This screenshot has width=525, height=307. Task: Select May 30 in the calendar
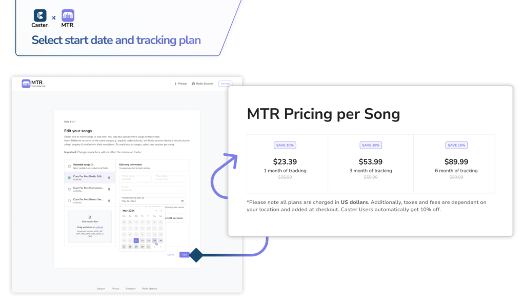(x=142, y=247)
